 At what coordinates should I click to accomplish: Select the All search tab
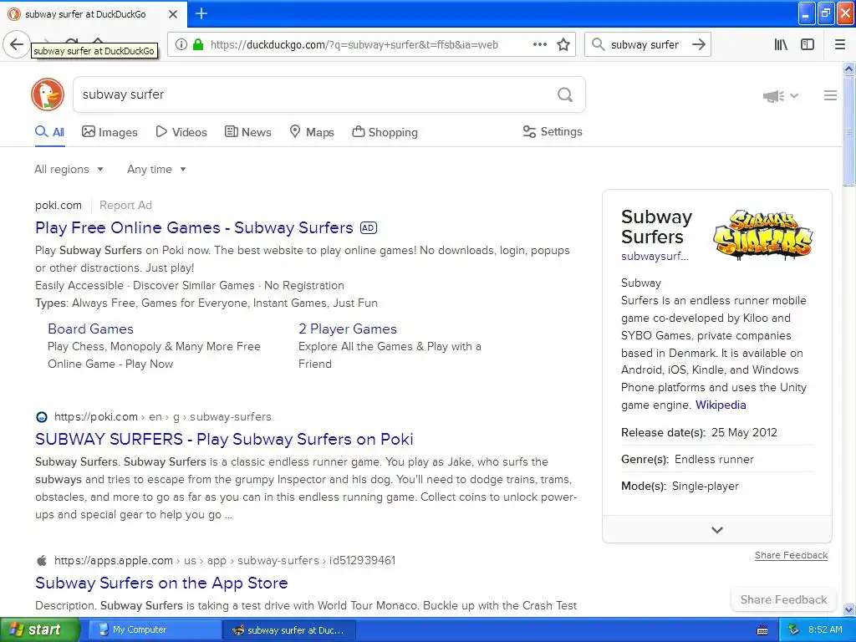[x=49, y=132]
